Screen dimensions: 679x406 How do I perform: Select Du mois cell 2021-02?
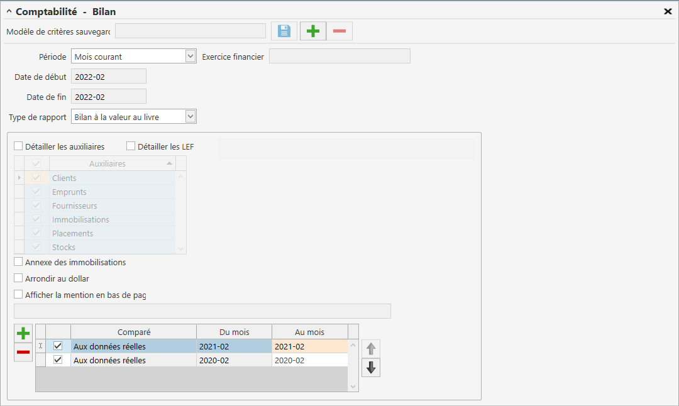(x=234, y=346)
